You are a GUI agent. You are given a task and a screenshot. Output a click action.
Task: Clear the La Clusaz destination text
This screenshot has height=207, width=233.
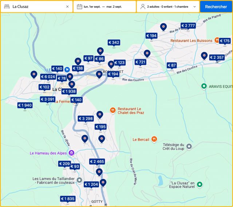click(x=67, y=7)
